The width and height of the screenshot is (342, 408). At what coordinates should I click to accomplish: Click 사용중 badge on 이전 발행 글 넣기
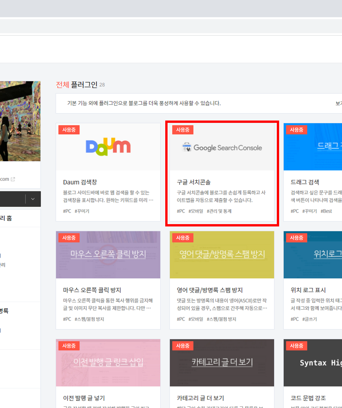tap(69, 346)
